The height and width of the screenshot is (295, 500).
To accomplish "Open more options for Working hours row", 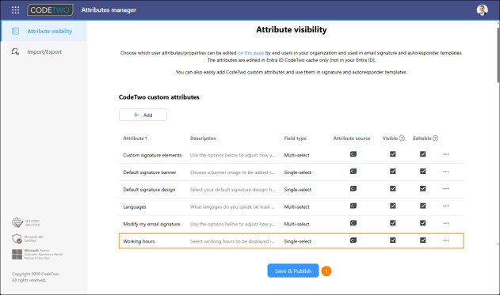I will pyautogui.click(x=446, y=240).
